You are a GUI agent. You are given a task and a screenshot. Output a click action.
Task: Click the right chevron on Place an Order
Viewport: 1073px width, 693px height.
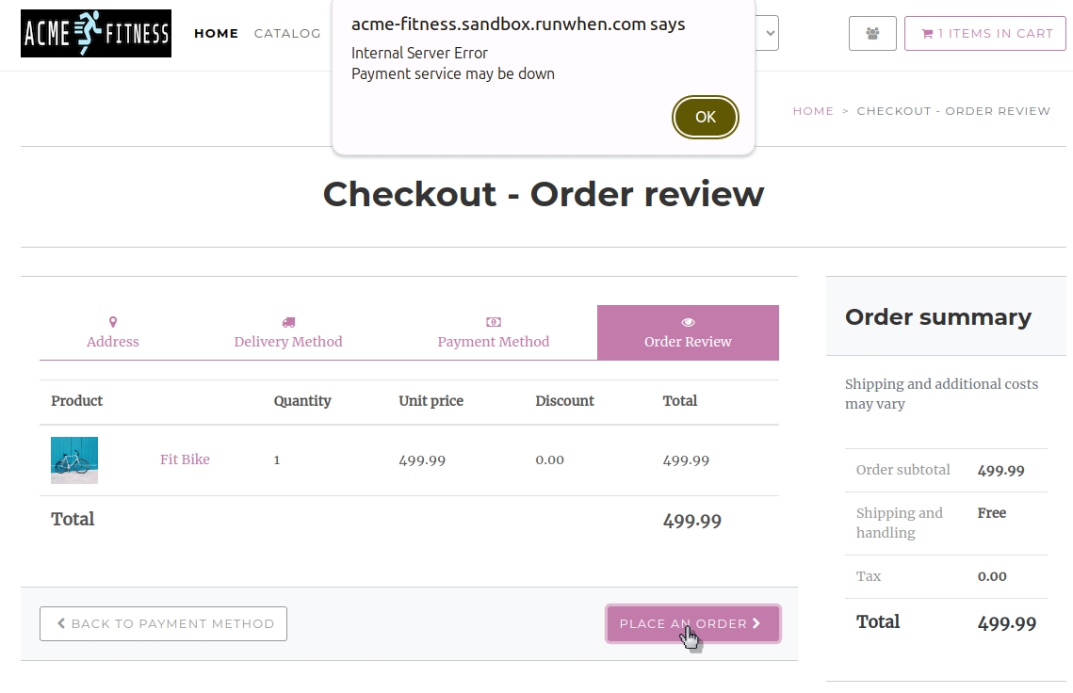pyautogui.click(x=756, y=623)
